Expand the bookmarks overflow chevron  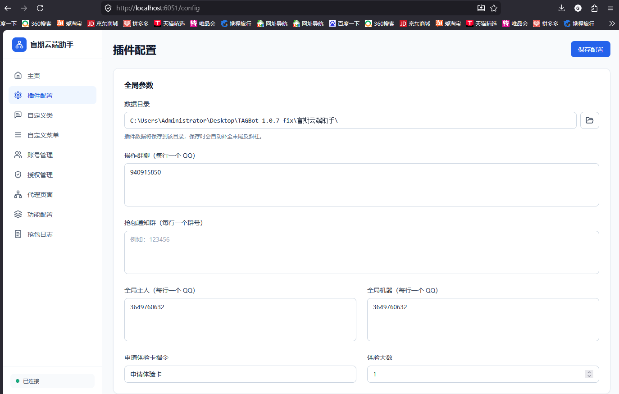pyautogui.click(x=612, y=23)
